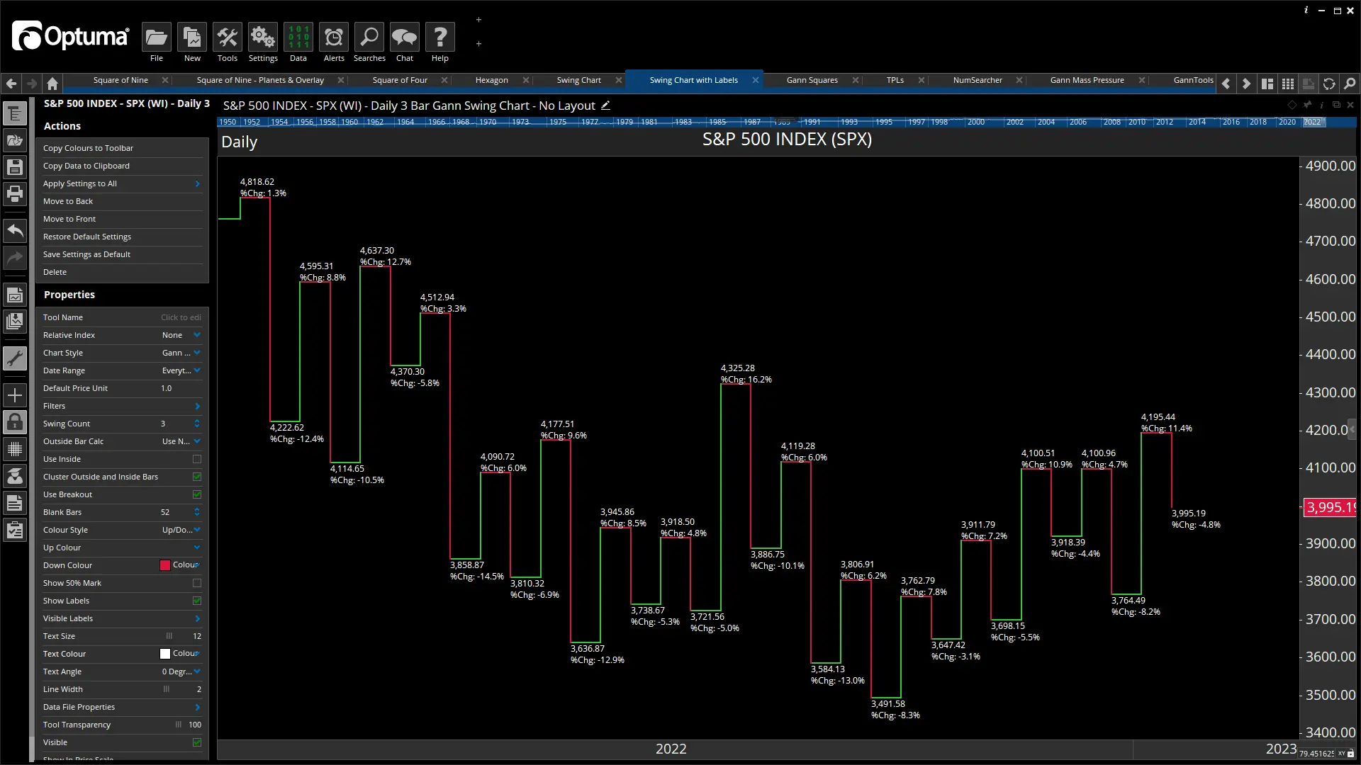Switch to the Square of Four tab
This screenshot has width=1361, height=765.
click(400, 80)
